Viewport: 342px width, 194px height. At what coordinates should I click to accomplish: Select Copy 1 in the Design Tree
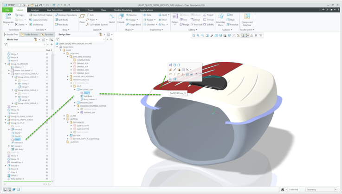[87, 93]
